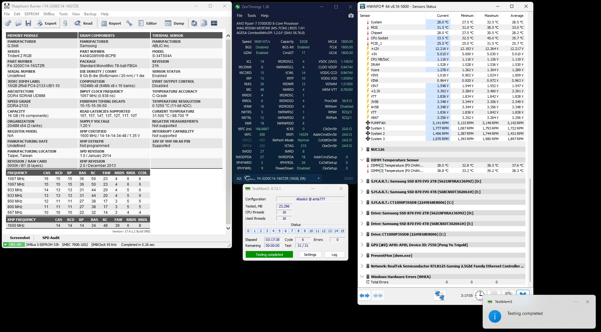The image size is (601, 332).
Task: Click the HWiNFO blue expand arrows icon
Action: tap(364, 295)
